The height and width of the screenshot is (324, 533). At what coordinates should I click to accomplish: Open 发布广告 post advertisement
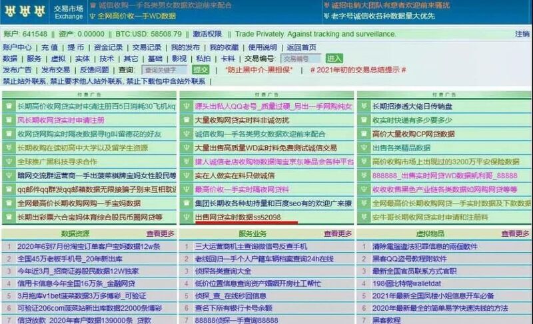pos(17,70)
